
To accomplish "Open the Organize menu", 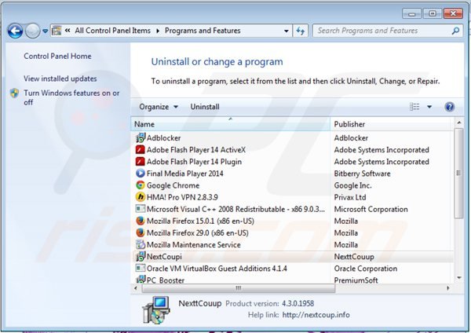I will 159,107.
